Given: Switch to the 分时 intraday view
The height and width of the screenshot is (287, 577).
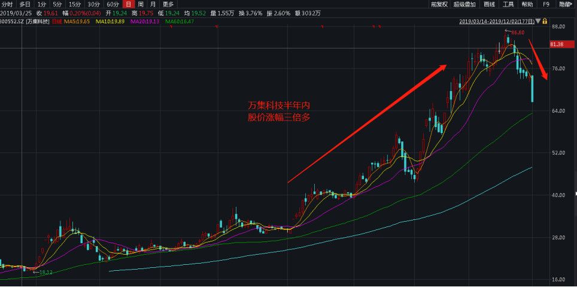Looking at the screenshot, I should [x=7, y=4].
